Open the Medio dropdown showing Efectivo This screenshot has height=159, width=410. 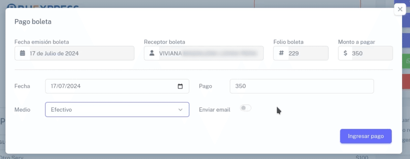point(117,109)
